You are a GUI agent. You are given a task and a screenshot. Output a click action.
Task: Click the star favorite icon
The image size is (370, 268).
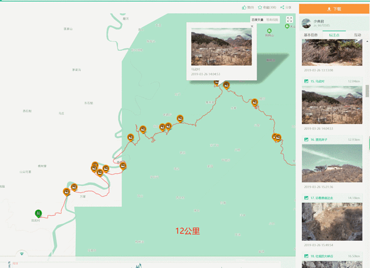pyautogui.click(x=261, y=8)
